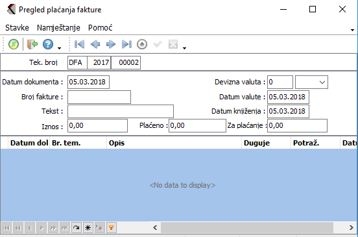Open the Stavke menu
Viewport: 358px width, 237px height.
(x=17, y=28)
